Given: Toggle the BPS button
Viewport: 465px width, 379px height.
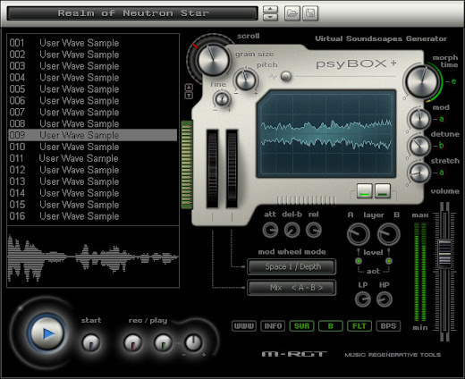Looking at the screenshot, I should [x=388, y=326].
